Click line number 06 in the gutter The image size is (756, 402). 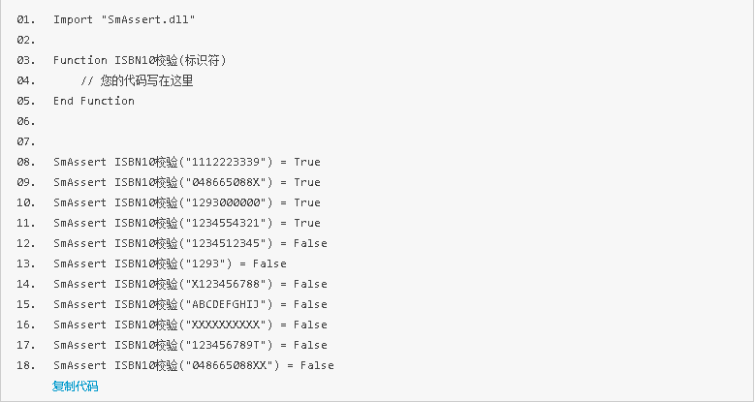pos(26,121)
